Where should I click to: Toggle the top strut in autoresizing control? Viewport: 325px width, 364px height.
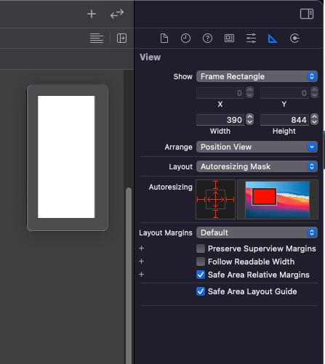click(215, 185)
